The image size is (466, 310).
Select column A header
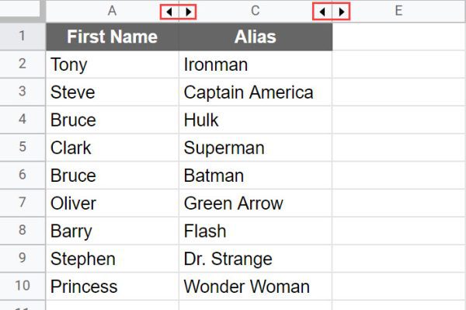112,11
